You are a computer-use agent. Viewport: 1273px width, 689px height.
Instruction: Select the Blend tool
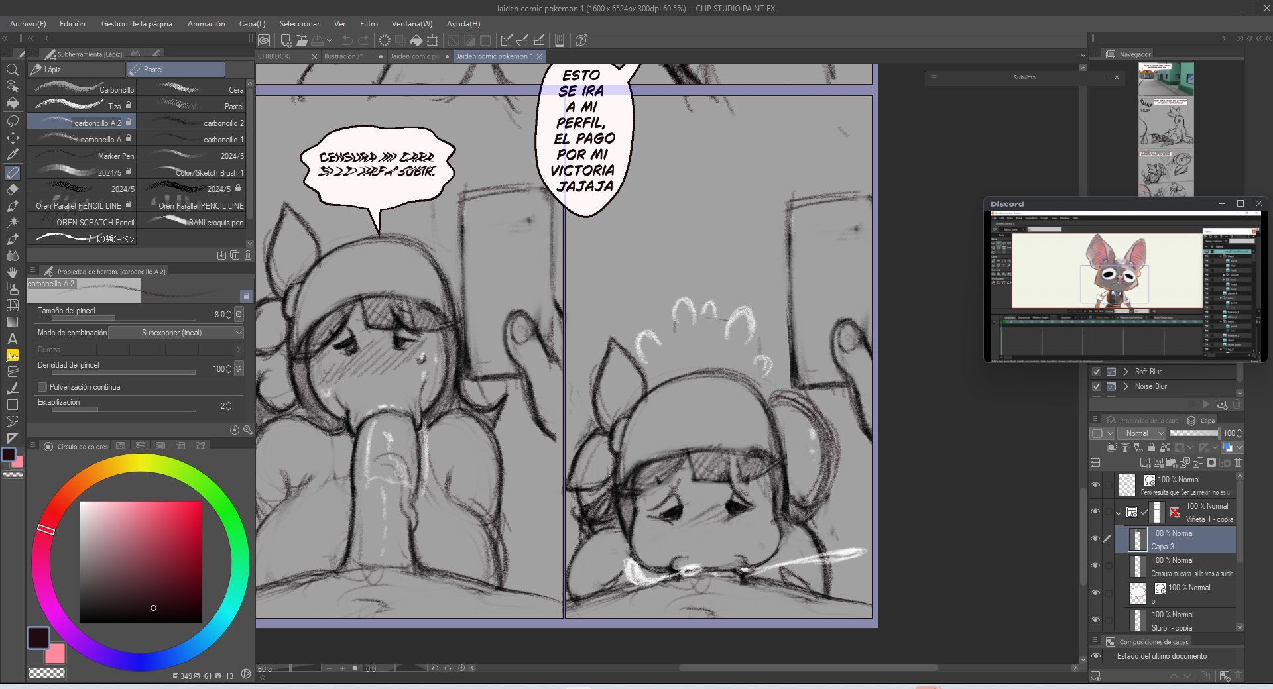coord(12,256)
